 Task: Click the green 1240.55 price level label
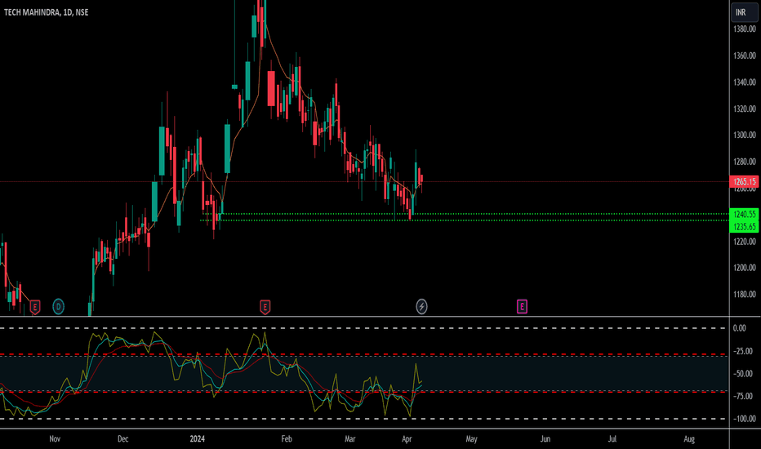pos(745,214)
